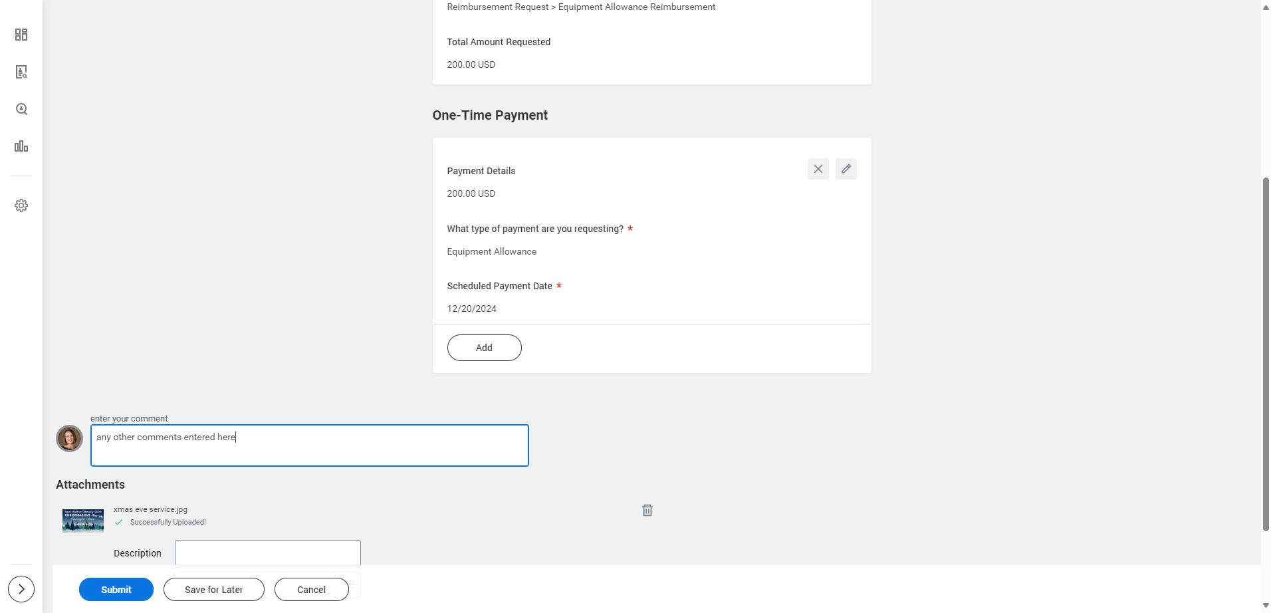This screenshot has width=1271, height=613.
Task: Click the Successfully Uploaded! status text
Action: pyautogui.click(x=168, y=522)
